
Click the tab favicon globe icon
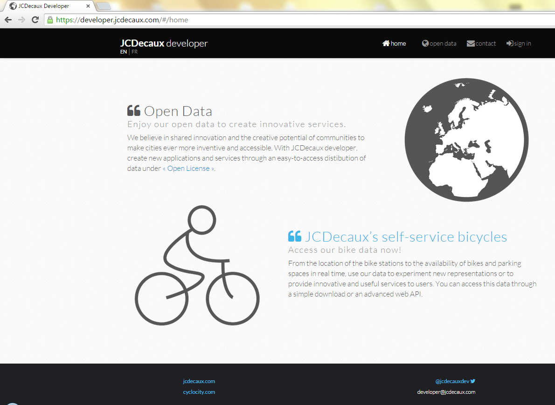(x=13, y=6)
